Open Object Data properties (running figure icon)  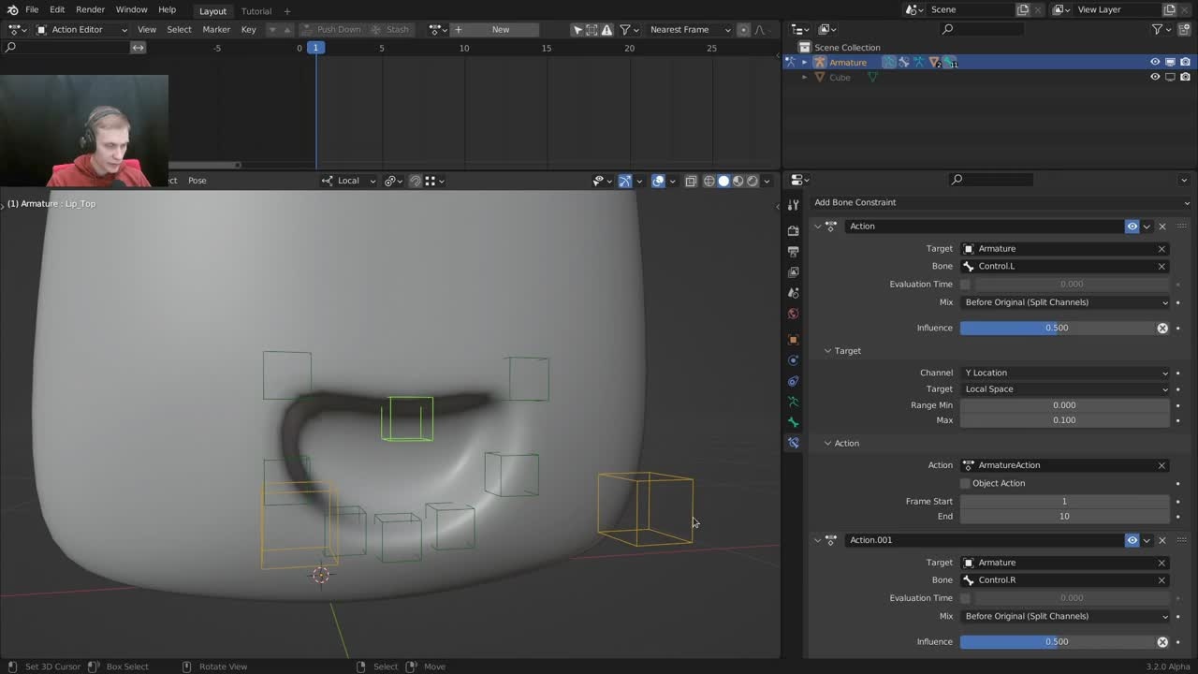coord(793,402)
